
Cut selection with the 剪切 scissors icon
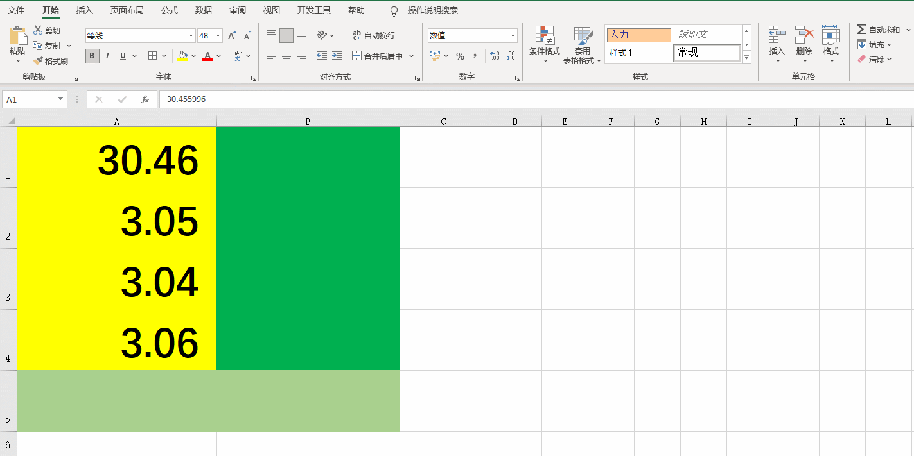(38, 30)
